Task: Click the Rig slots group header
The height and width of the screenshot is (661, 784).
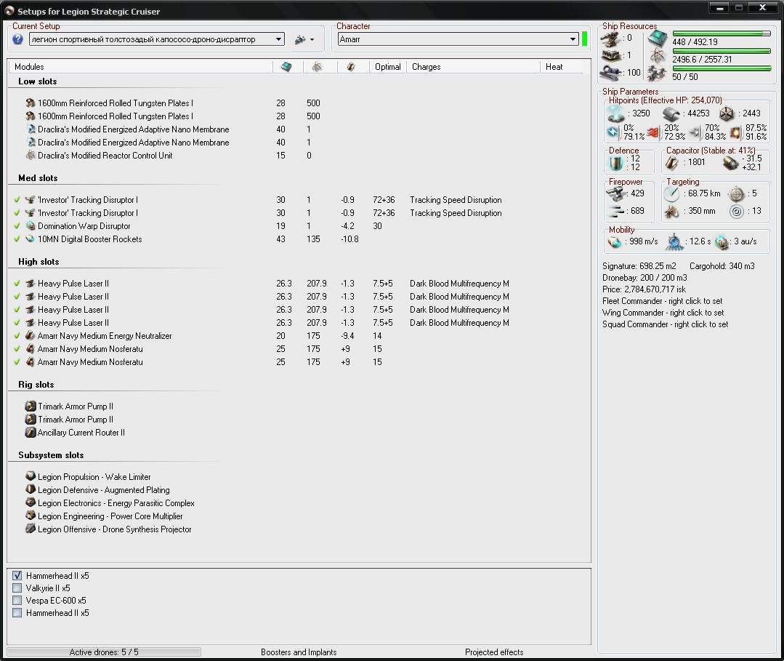Action: (x=36, y=384)
